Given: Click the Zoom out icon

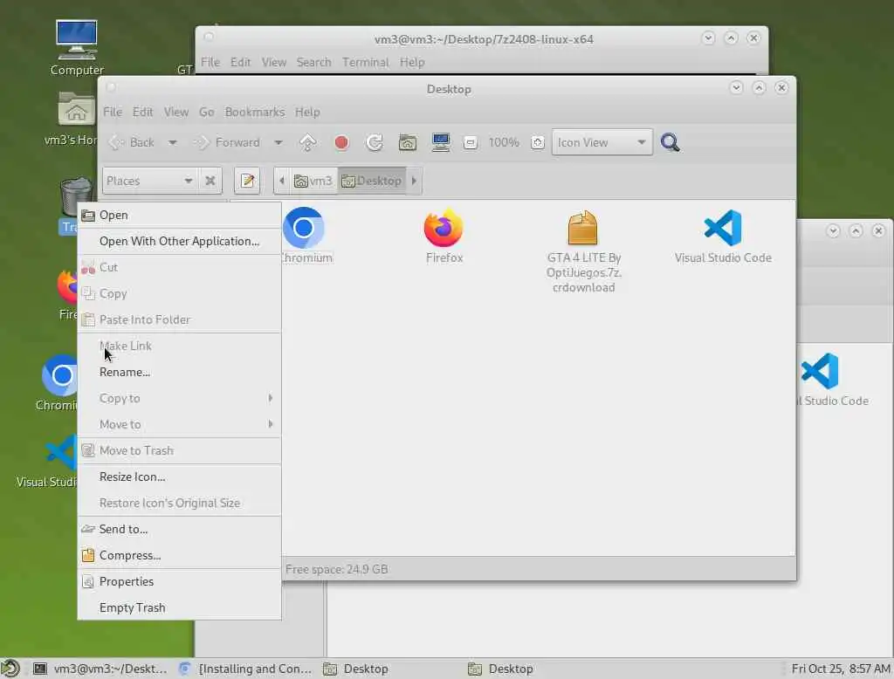Looking at the screenshot, I should point(470,142).
